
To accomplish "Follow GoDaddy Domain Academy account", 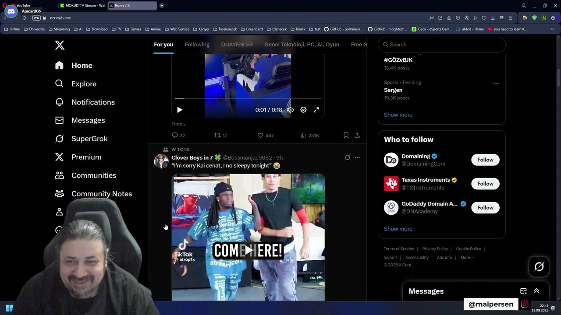I will tap(485, 207).
